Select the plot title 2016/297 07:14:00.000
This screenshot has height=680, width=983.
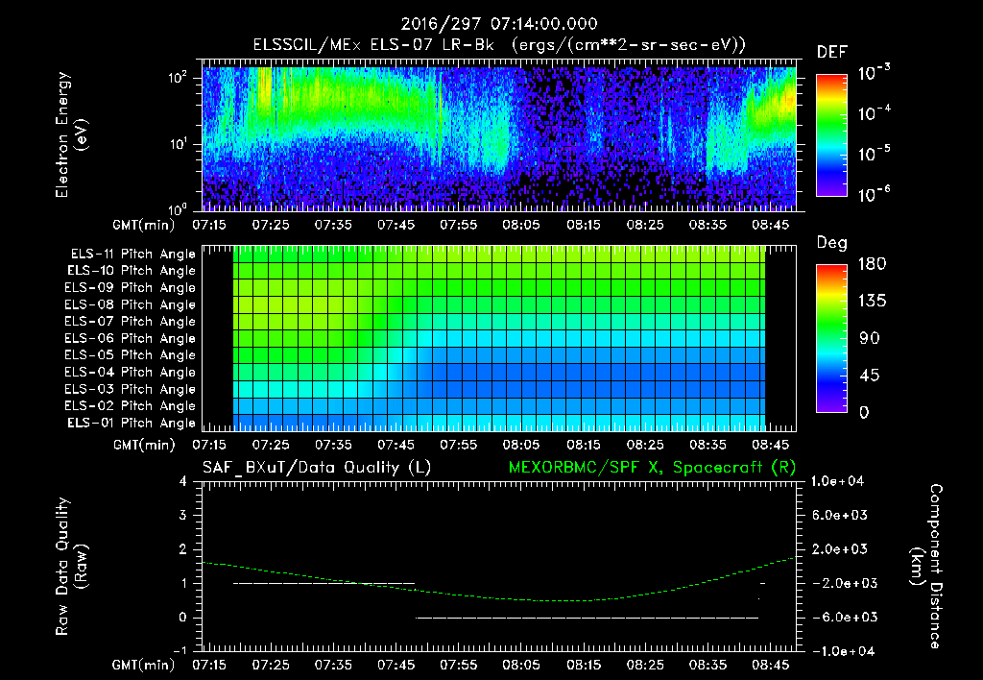499,24
